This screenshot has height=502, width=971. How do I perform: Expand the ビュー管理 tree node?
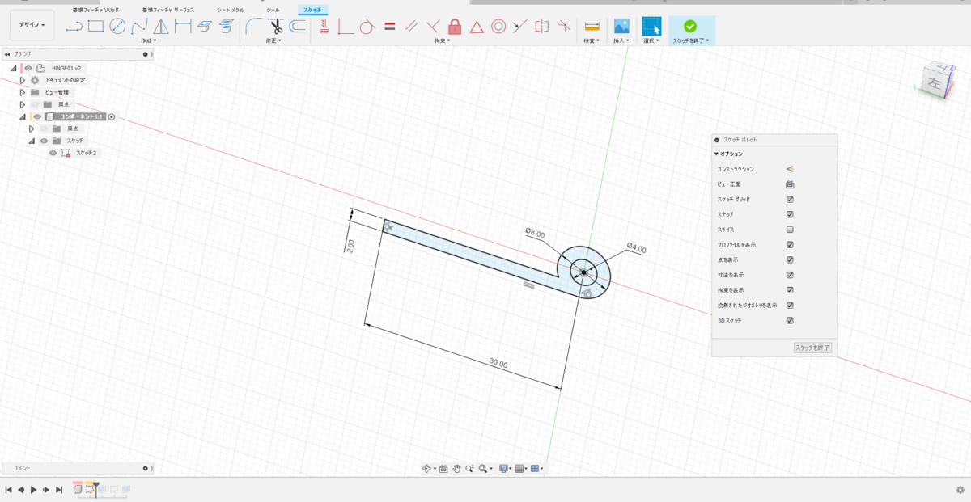23,92
